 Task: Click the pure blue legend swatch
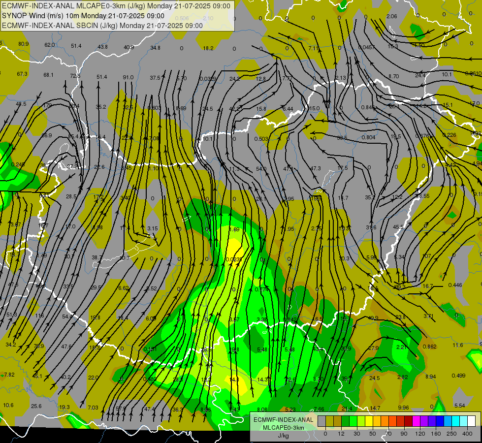pos(440,421)
